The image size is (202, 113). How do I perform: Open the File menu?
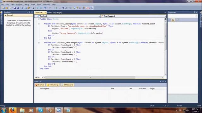2,4
